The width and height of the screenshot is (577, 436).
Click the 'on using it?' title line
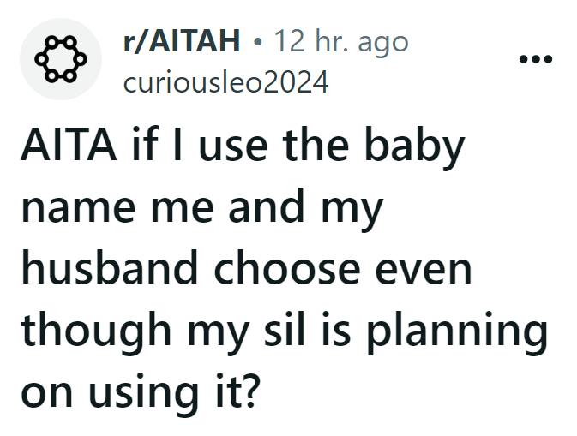[141, 391]
